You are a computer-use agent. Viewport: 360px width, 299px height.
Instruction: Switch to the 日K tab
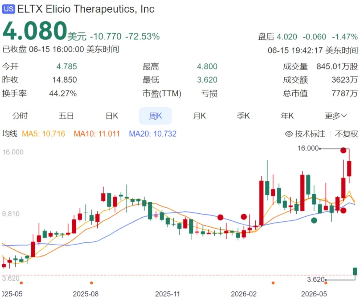tap(112, 116)
